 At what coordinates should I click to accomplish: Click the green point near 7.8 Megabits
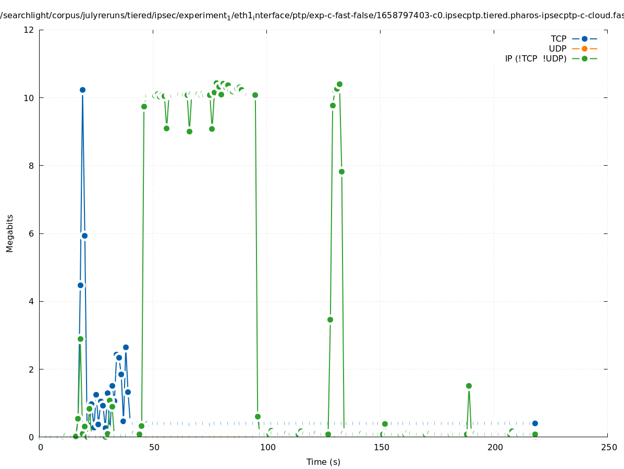coord(341,172)
